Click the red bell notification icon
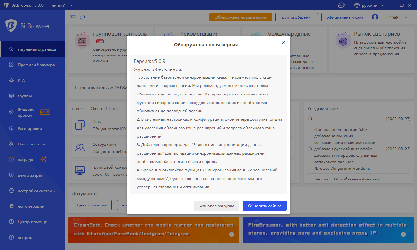This screenshot has height=250, width=417. (310, 119)
